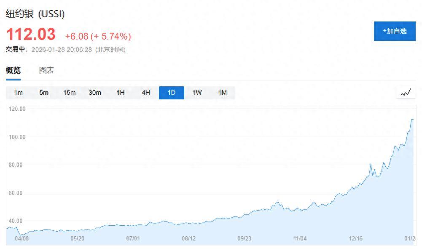This screenshot has height=251, width=422.
Task: Click the line chart style icon
Action: click(x=405, y=92)
